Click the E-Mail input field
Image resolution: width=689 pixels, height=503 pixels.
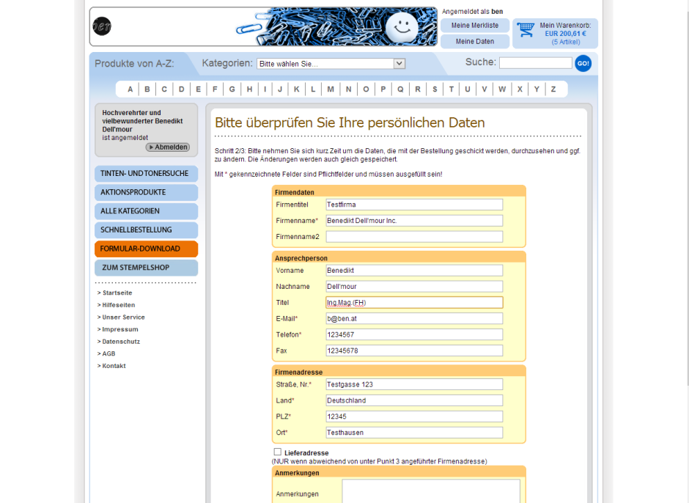point(414,319)
